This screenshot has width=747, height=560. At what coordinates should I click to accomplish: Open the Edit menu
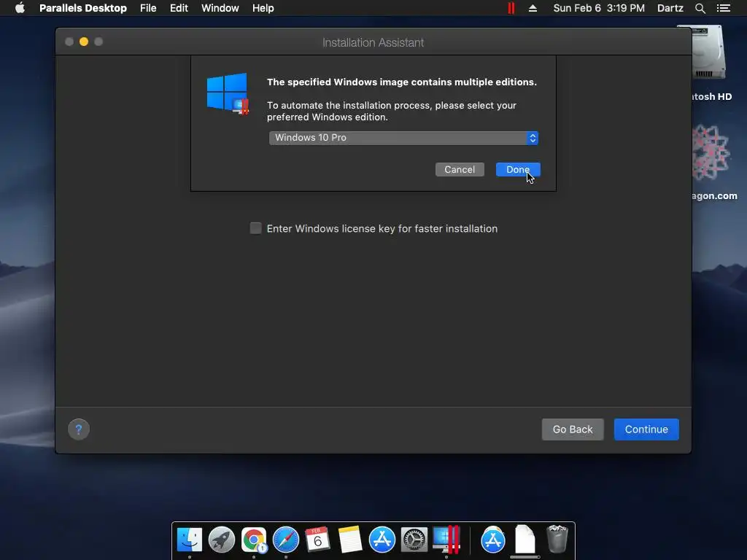coord(179,8)
